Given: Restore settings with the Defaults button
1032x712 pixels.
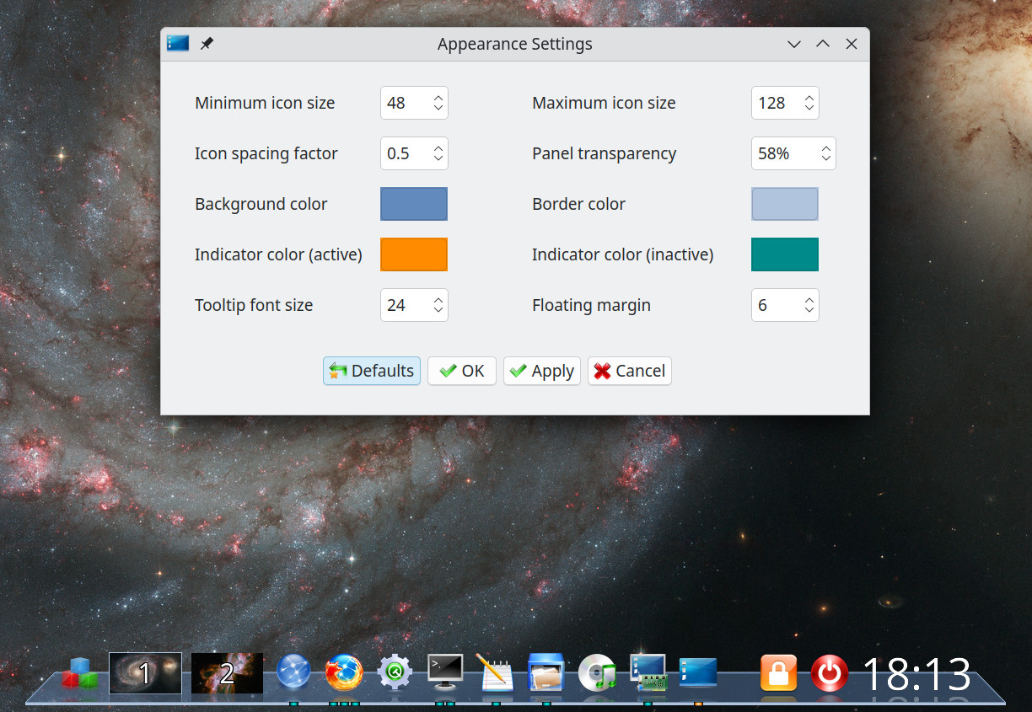Looking at the screenshot, I should point(371,371).
